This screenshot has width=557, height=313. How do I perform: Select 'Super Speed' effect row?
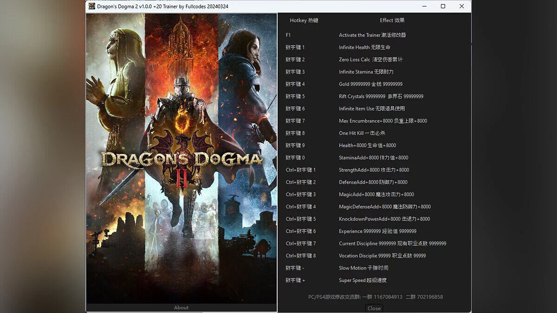click(363, 280)
